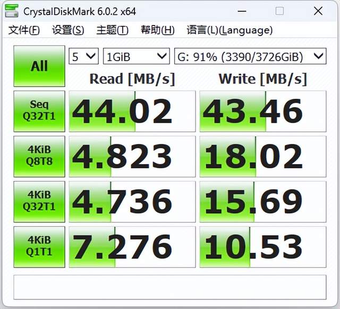Start the 4KiB Q32T1 benchmark

pyautogui.click(x=39, y=202)
